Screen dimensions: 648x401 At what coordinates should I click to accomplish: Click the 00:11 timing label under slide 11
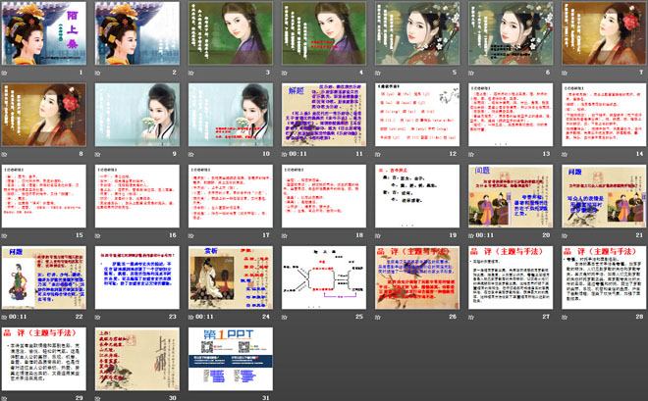coord(298,154)
